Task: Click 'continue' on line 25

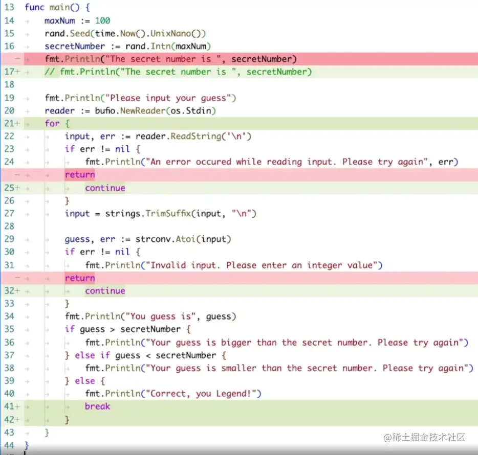Action: pyautogui.click(x=105, y=188)
